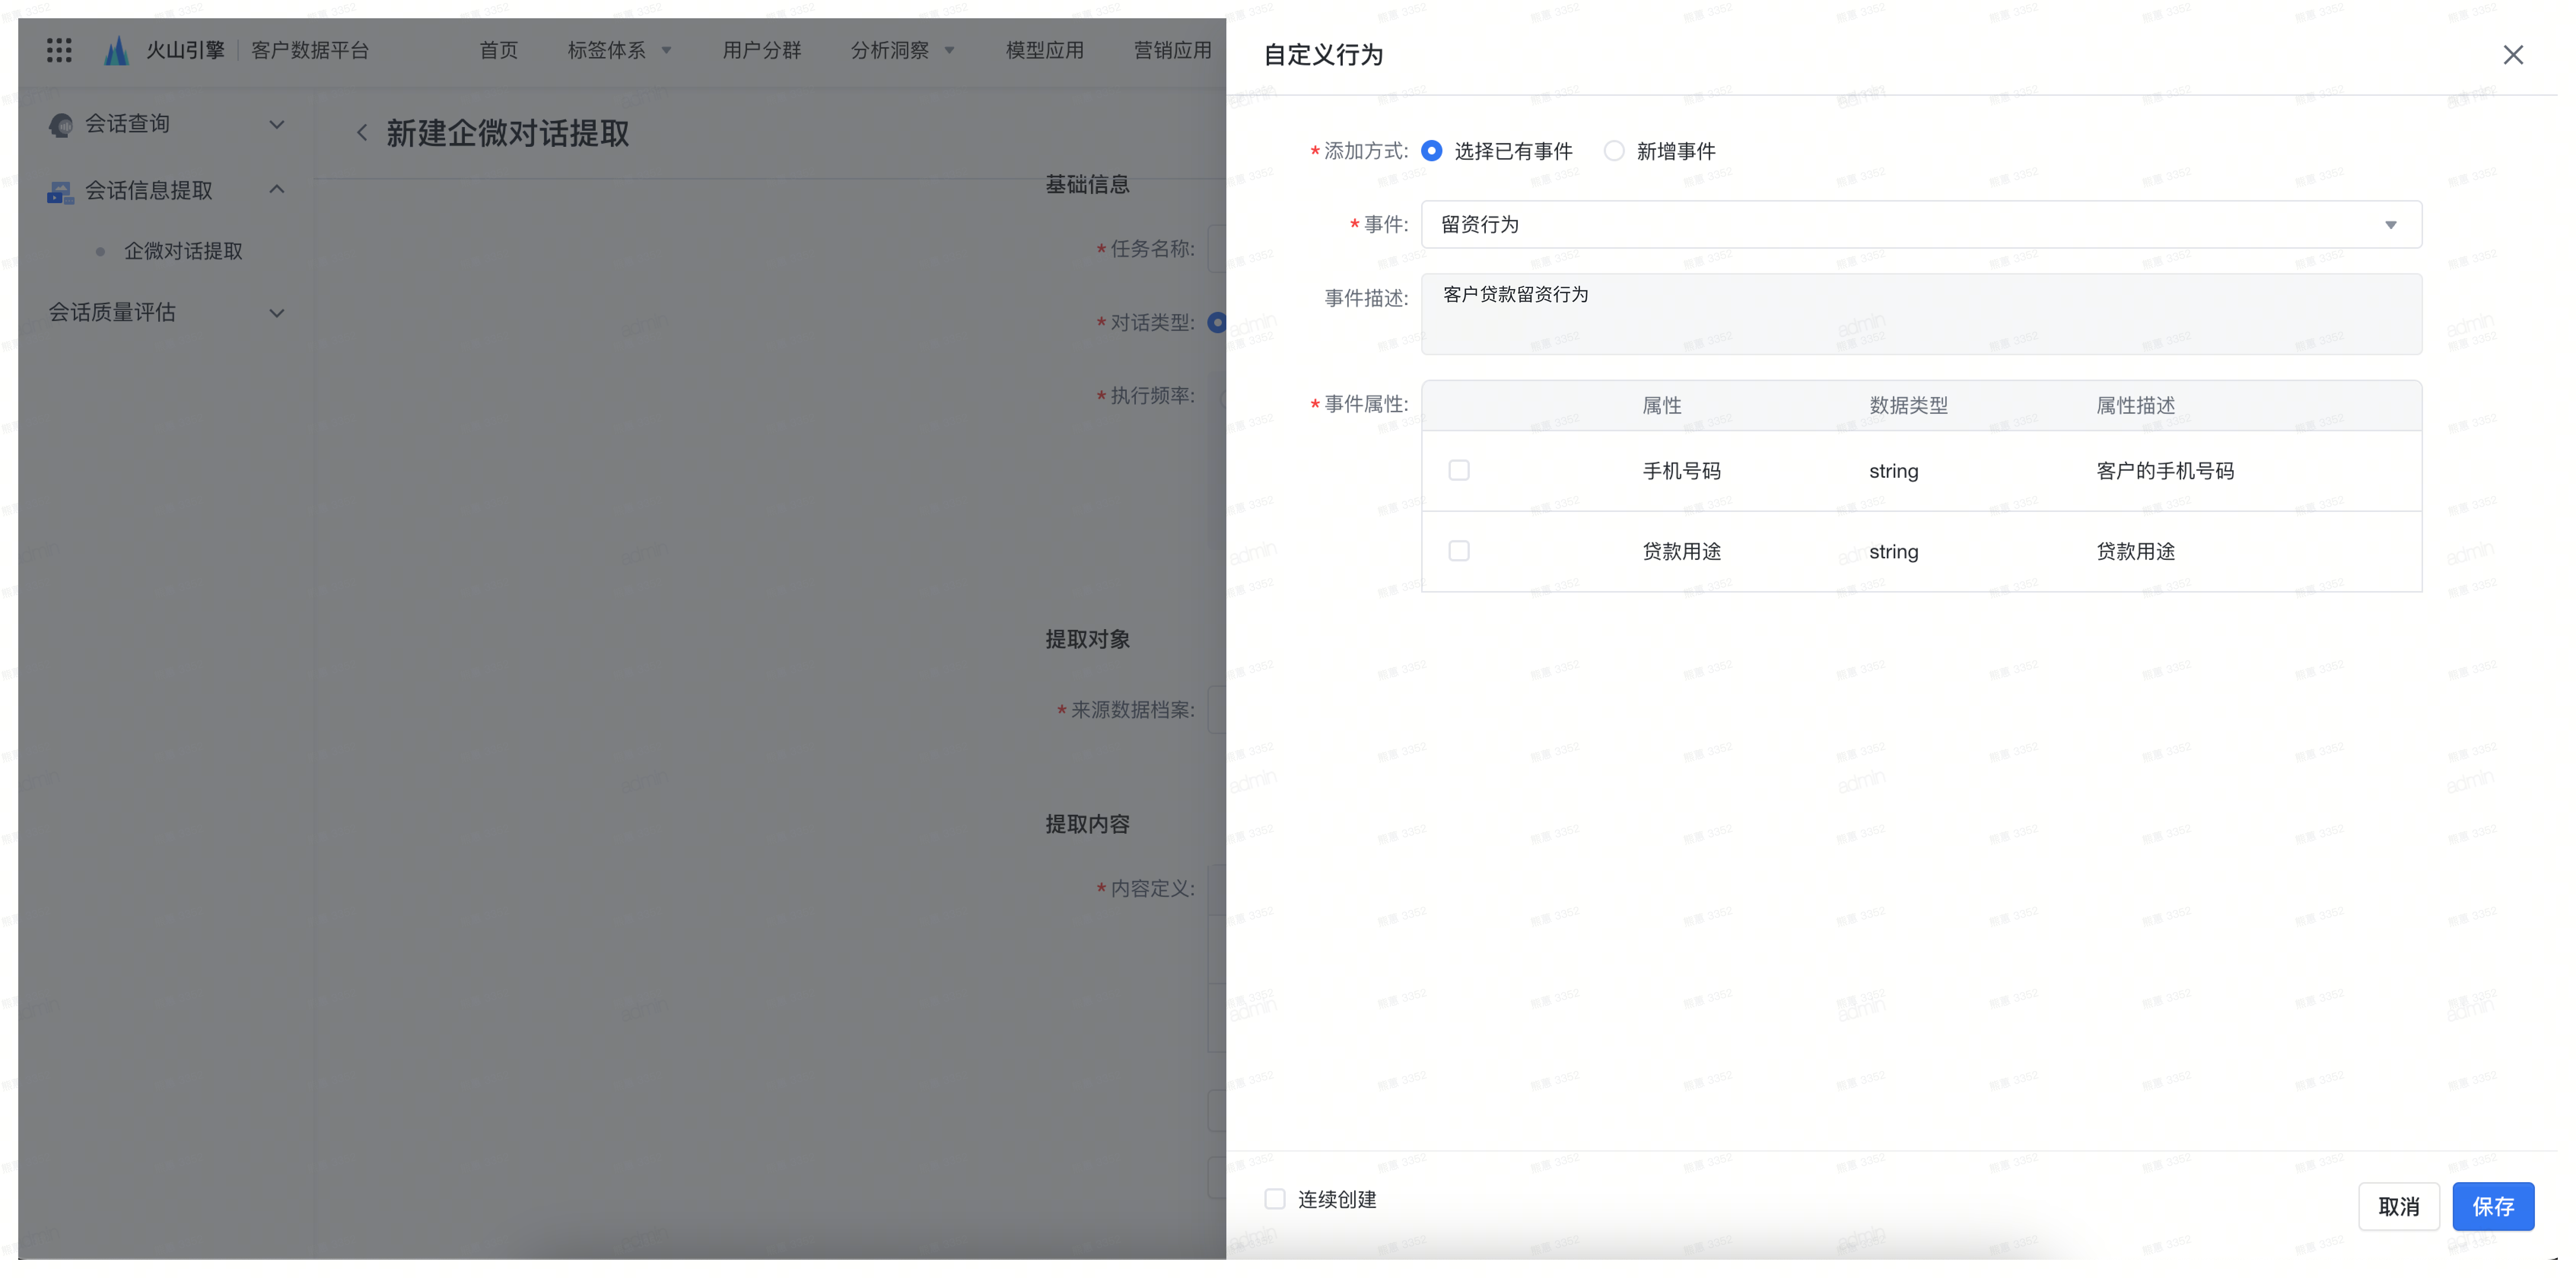Open the 用户分群 nav item
Screen dimensions: 2576x1278
[x=762, y=50]
